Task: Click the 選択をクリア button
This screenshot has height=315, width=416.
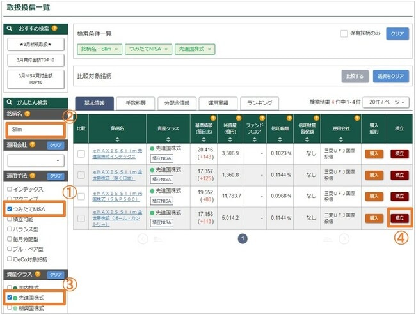Action: coord(391,76)
